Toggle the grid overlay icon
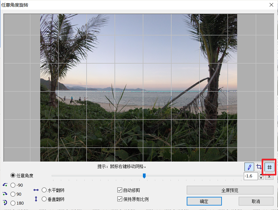Screen dimensions: 278x210 pos(269,167)
